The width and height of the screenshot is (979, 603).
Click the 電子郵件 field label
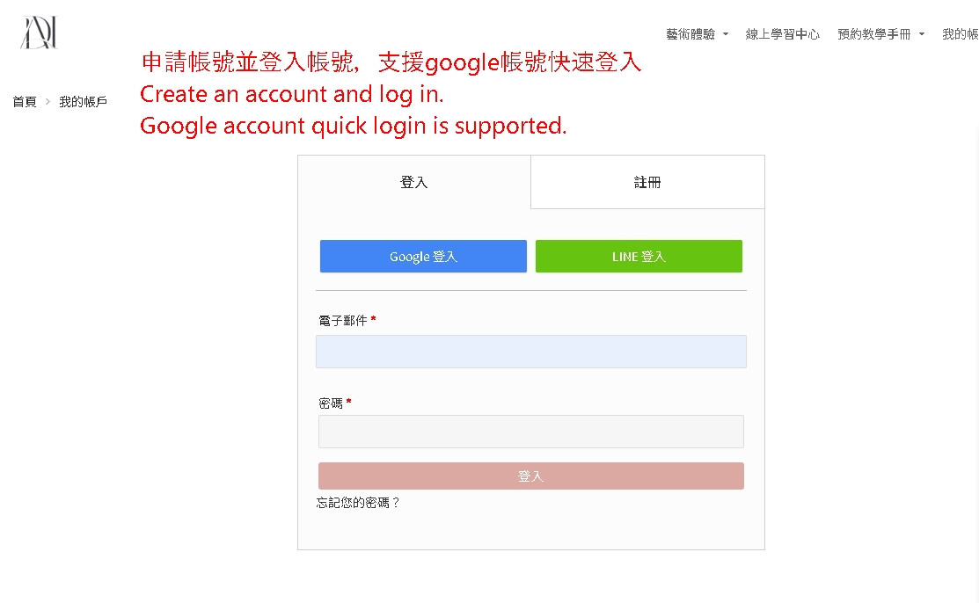(343, 321)
